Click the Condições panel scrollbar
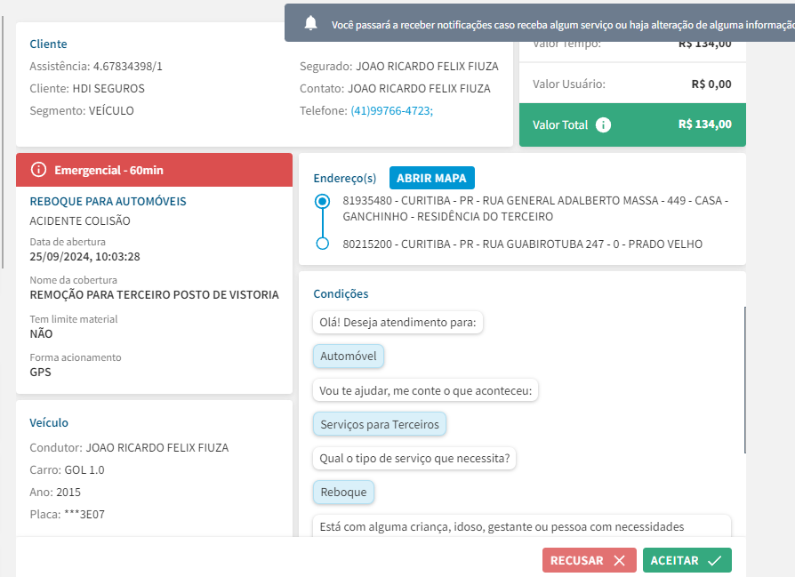Screen dimensions: 795x577 click(745, 380)
